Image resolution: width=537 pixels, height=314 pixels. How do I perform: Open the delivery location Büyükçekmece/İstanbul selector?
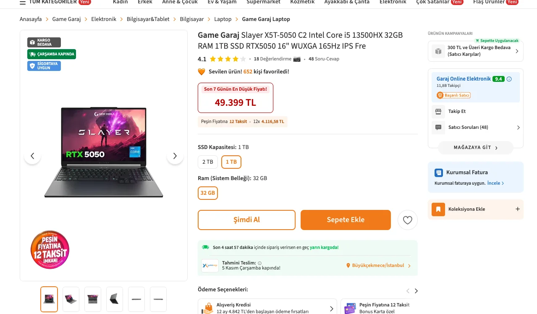[378, 265]
